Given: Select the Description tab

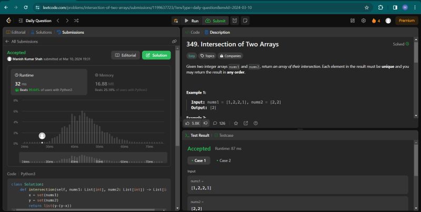Looking at the screenshot, I should (217, 32).
